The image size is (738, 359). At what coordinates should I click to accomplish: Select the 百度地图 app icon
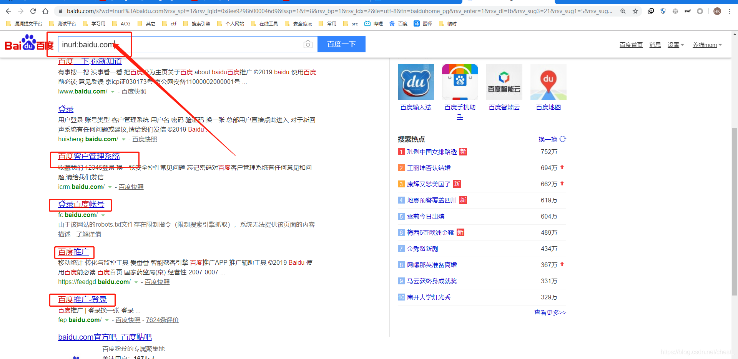coord(548,82)
